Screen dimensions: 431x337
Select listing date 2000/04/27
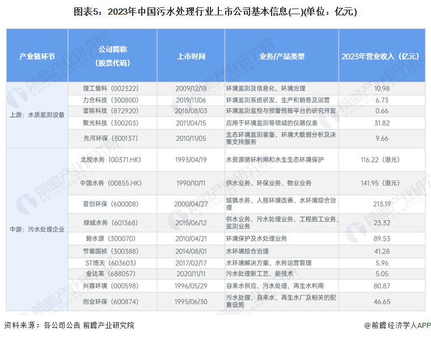tap(191, 204)
